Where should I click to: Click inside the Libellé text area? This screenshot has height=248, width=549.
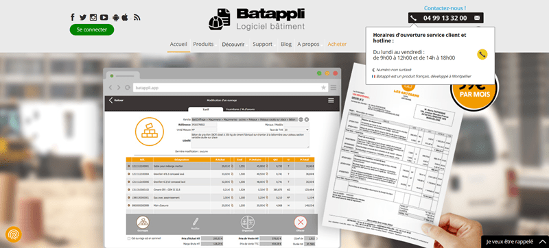250,140
